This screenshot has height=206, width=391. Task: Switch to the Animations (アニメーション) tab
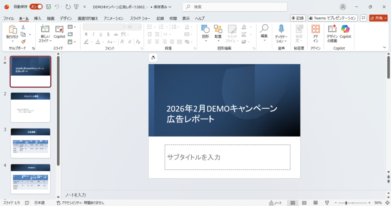click(113, 18)
